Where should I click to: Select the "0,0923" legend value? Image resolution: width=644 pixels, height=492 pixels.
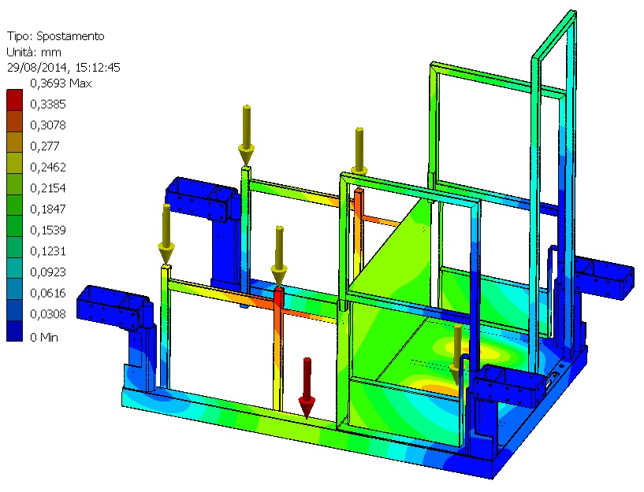click(48, 272)
